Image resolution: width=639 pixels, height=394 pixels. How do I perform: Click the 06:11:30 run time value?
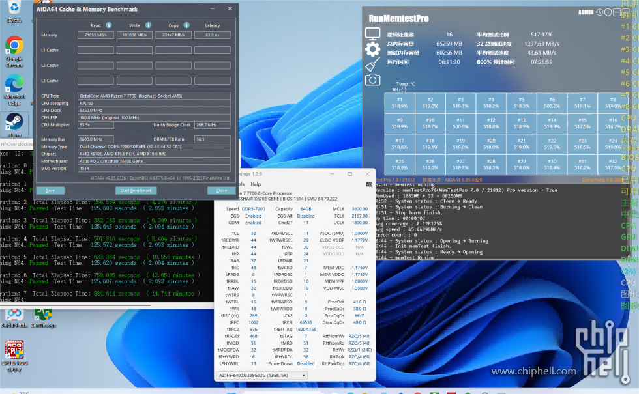tap(449, 62)
